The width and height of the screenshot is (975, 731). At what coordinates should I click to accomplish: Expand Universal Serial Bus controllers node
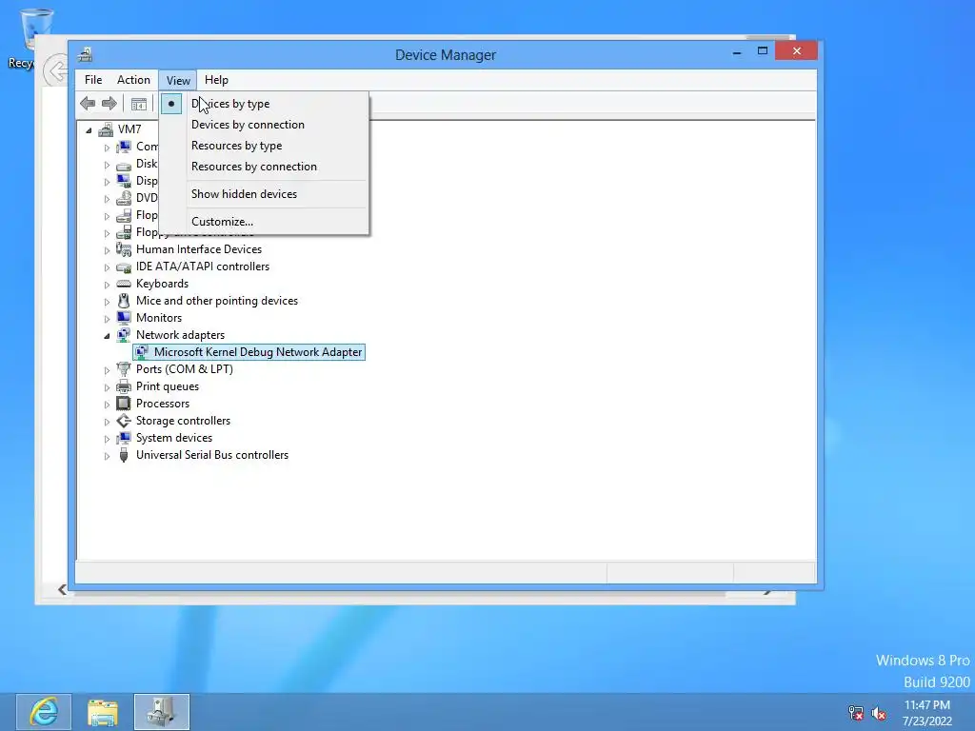(107, 456)
